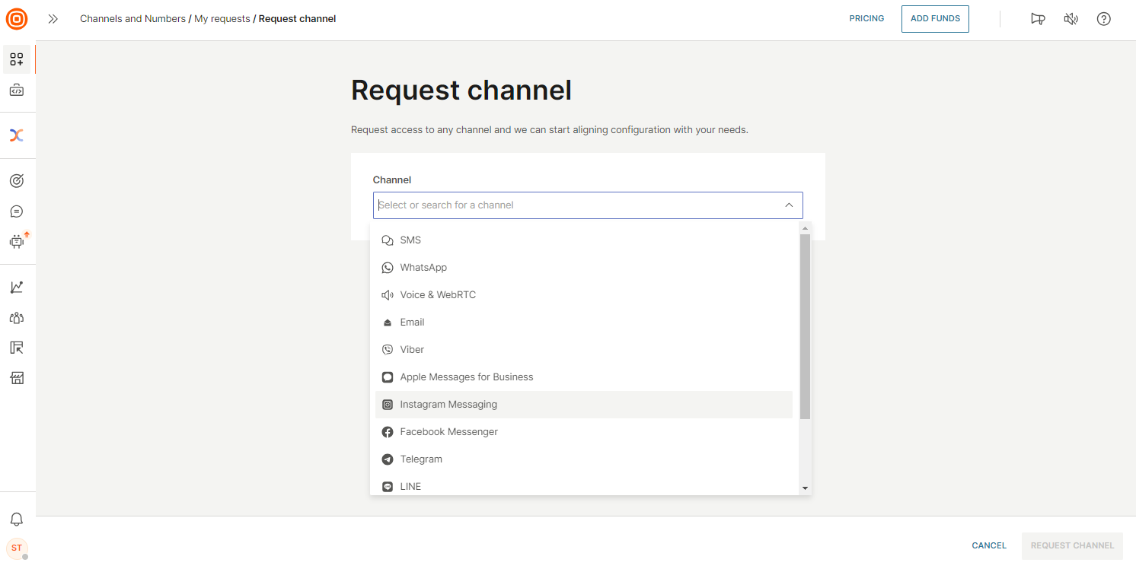The width and height of the screenshot is (1136, 572).
Task: Choose Instagram Messaging option
Action: pos(584,405)
